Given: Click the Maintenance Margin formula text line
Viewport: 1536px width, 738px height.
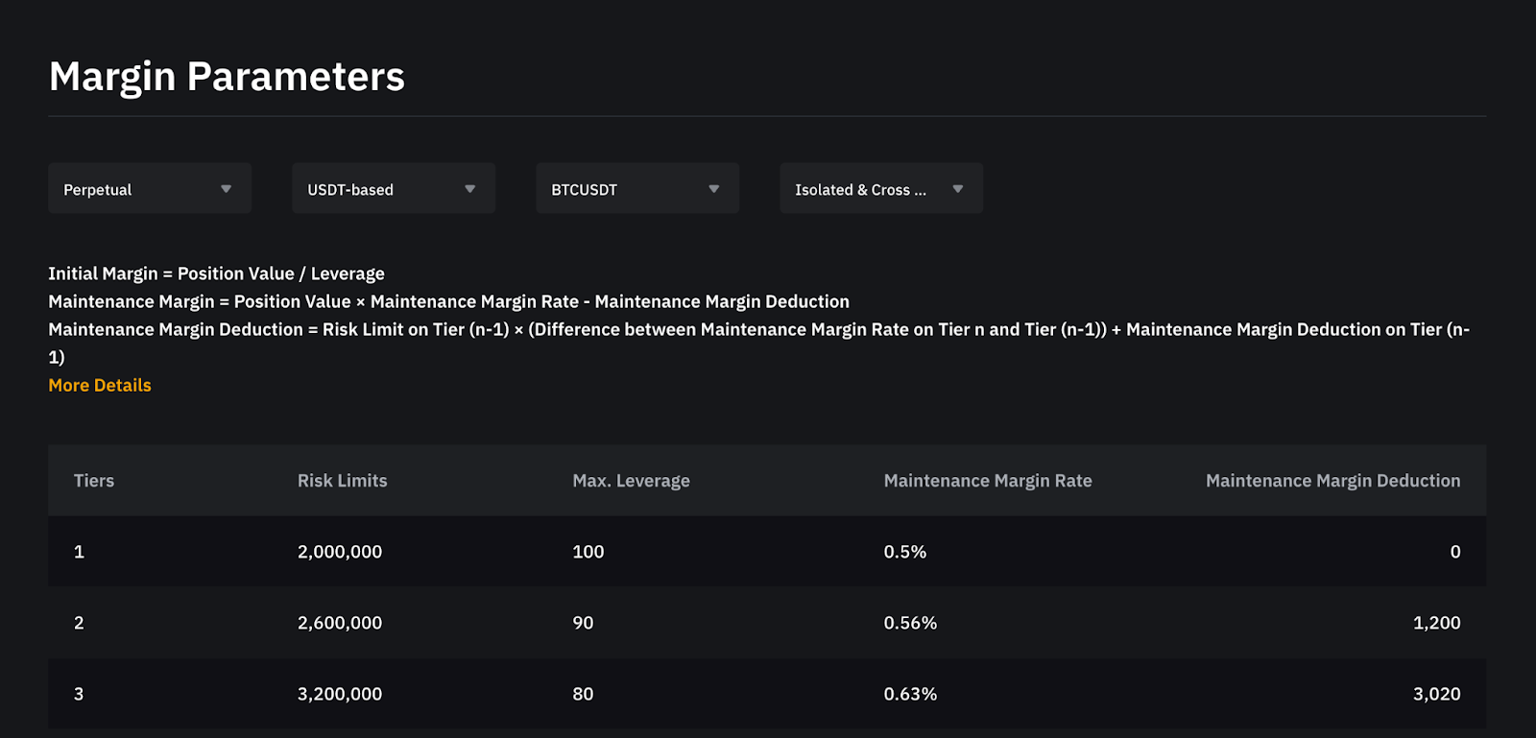Looking at the screenshot, I should pos(448,301).
